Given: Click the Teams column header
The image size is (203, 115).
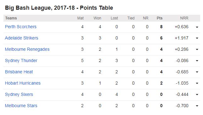Looking at the screenshot, I should coord(11,18).
